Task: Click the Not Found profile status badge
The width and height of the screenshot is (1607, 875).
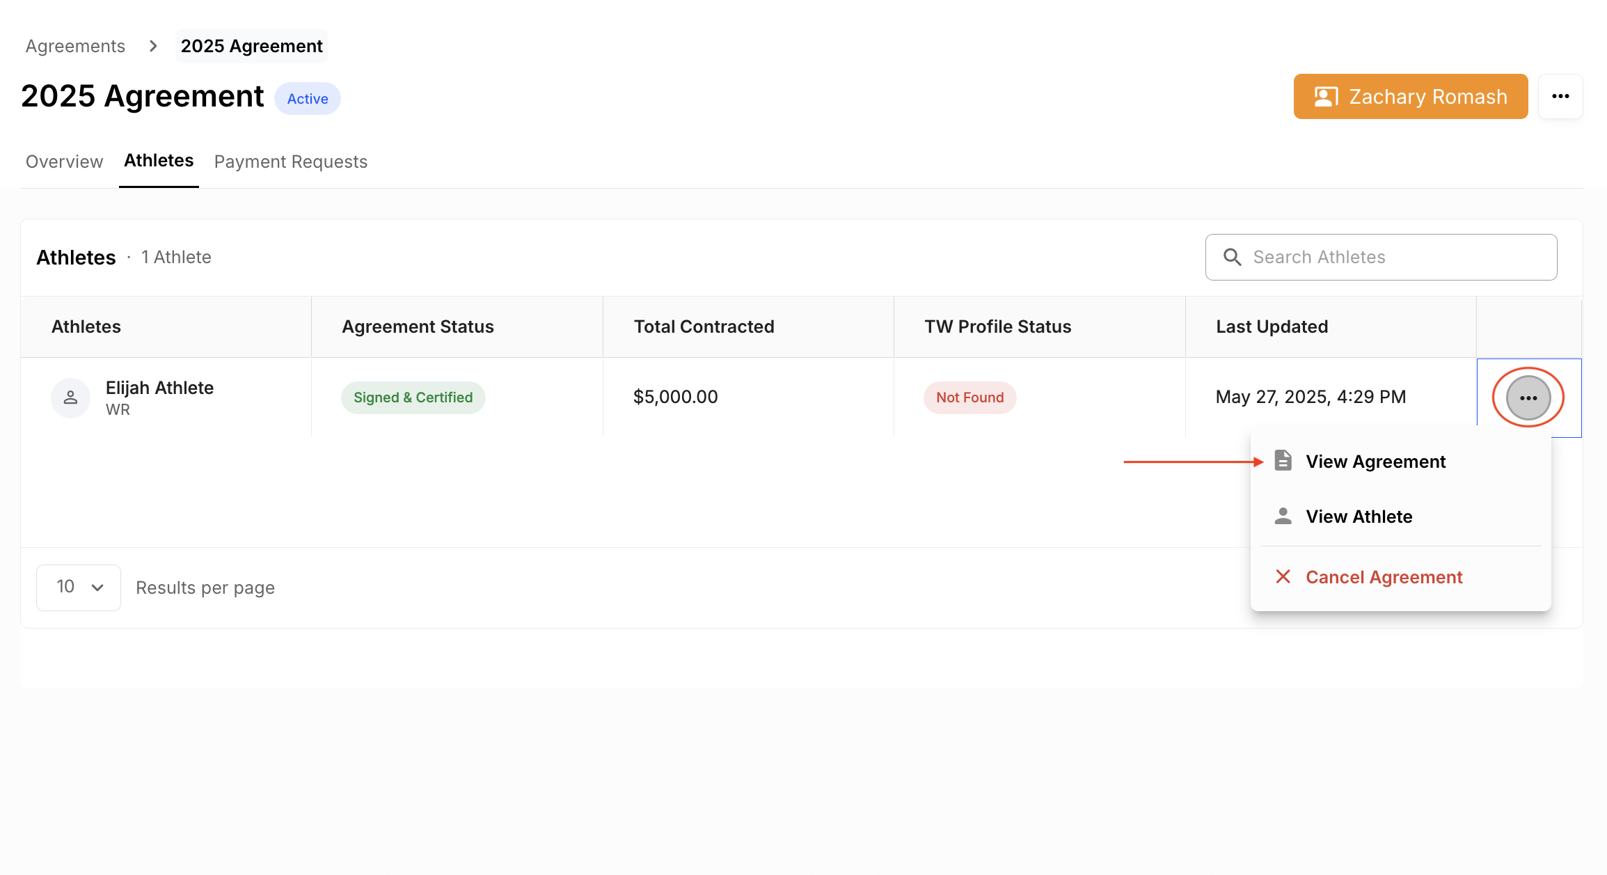Action: point(969,397)
